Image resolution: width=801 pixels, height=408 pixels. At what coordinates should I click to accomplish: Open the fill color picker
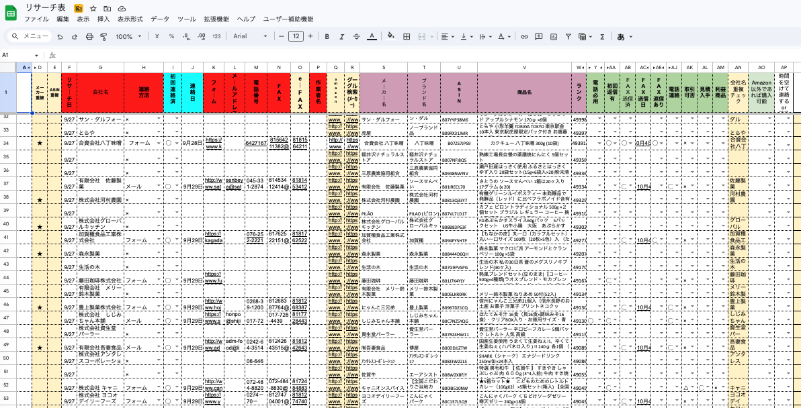pyautogui.click(x=391, y=37)
